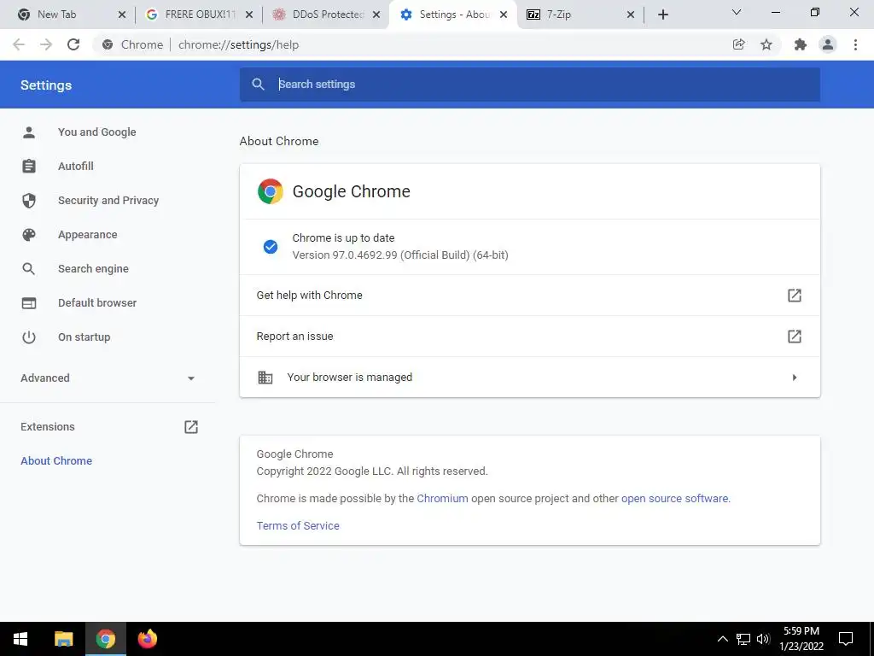Open network status icon in system tray
874x656 pixels.
tap(743, 639)
